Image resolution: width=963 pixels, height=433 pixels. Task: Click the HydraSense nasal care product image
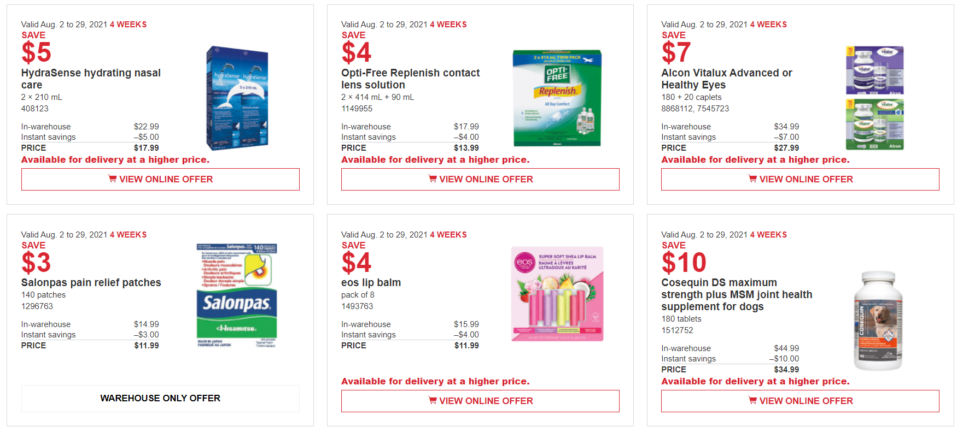[x=237, y=98]
